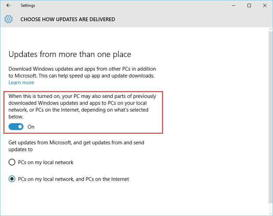Viewport: 273px width, 216px height.
Task: Click the On label beside the switch
Action: (x=31, y=127)
